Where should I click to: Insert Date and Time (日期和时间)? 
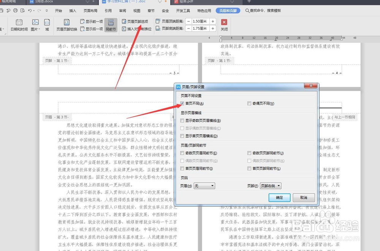[x=19, y=25]
